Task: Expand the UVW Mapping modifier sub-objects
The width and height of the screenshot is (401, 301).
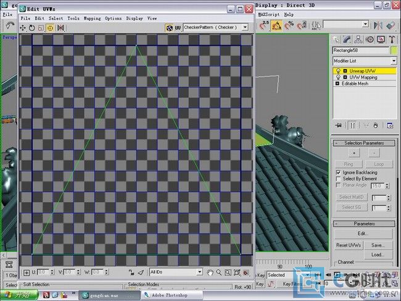Action: pos(345,77)
